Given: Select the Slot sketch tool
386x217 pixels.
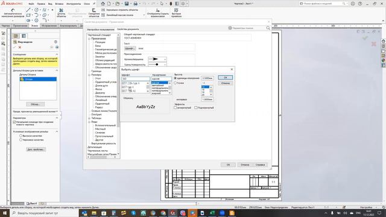Looking at the screenshot, I should point(28,20).
